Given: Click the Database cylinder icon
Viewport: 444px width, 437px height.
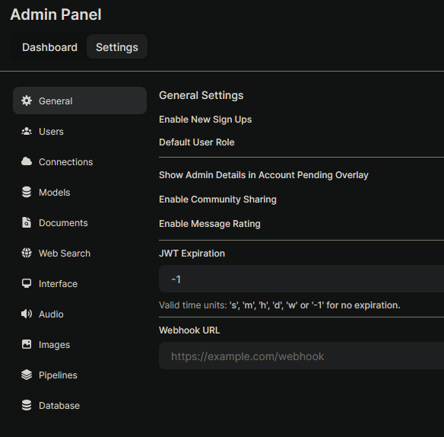Looking at the screenshot, I should pos(27,405).
